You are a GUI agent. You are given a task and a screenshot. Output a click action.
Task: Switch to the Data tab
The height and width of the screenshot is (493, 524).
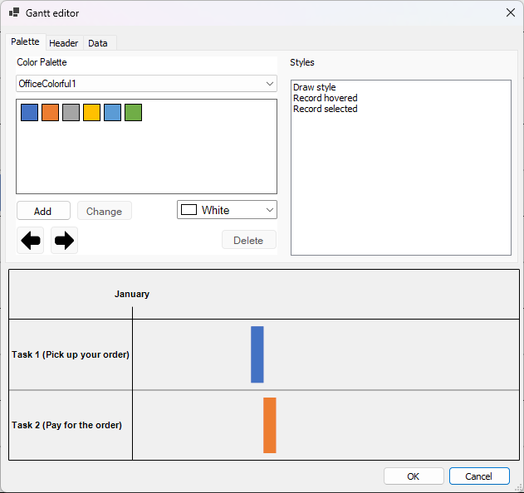pyautogui.click(x=98, y=43)
